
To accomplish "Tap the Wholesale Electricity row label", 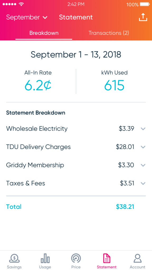I will click(37, 129).
